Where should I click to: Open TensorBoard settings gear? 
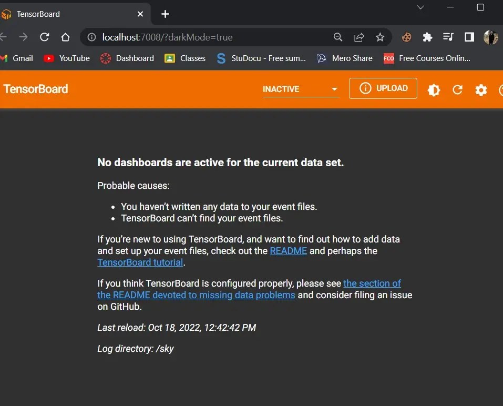(x=481, y=90)
